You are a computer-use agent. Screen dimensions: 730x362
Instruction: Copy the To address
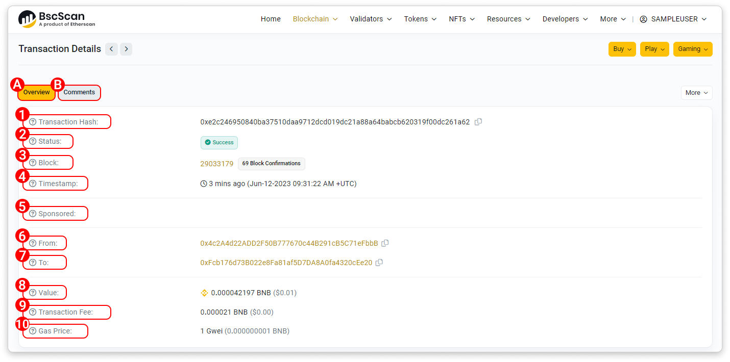[379, 263]
